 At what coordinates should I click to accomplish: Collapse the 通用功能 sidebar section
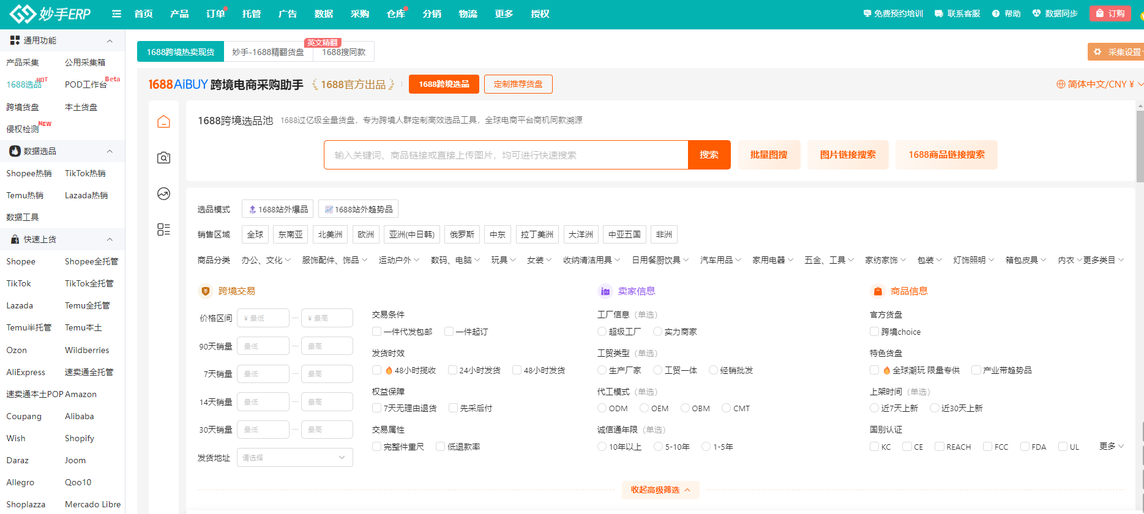(x=110, y=41)
